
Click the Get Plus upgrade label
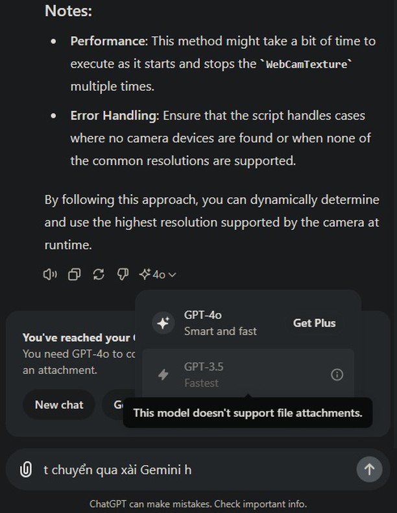point(314,323)
